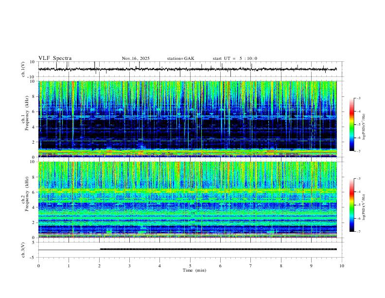This screenshot has height=298, width=385.
Task: Click the "-7" tick on the ch.2 colorbar
Action: coord(359,232)
